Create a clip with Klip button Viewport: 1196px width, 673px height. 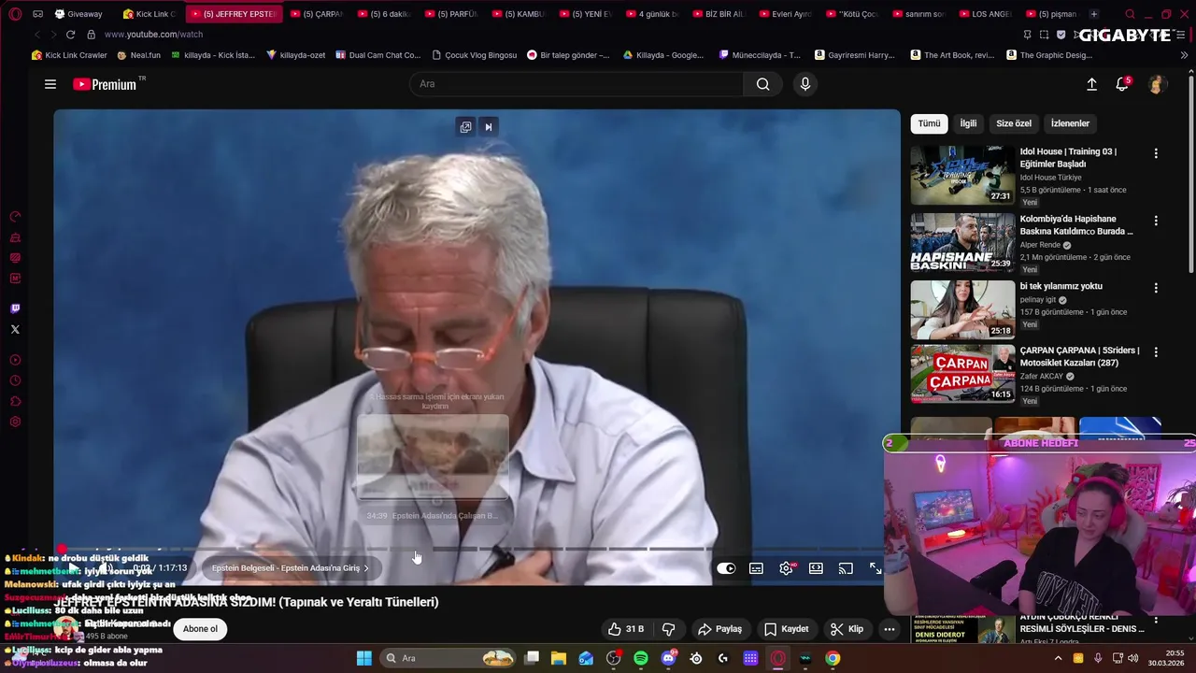click(x=847, y=629)
